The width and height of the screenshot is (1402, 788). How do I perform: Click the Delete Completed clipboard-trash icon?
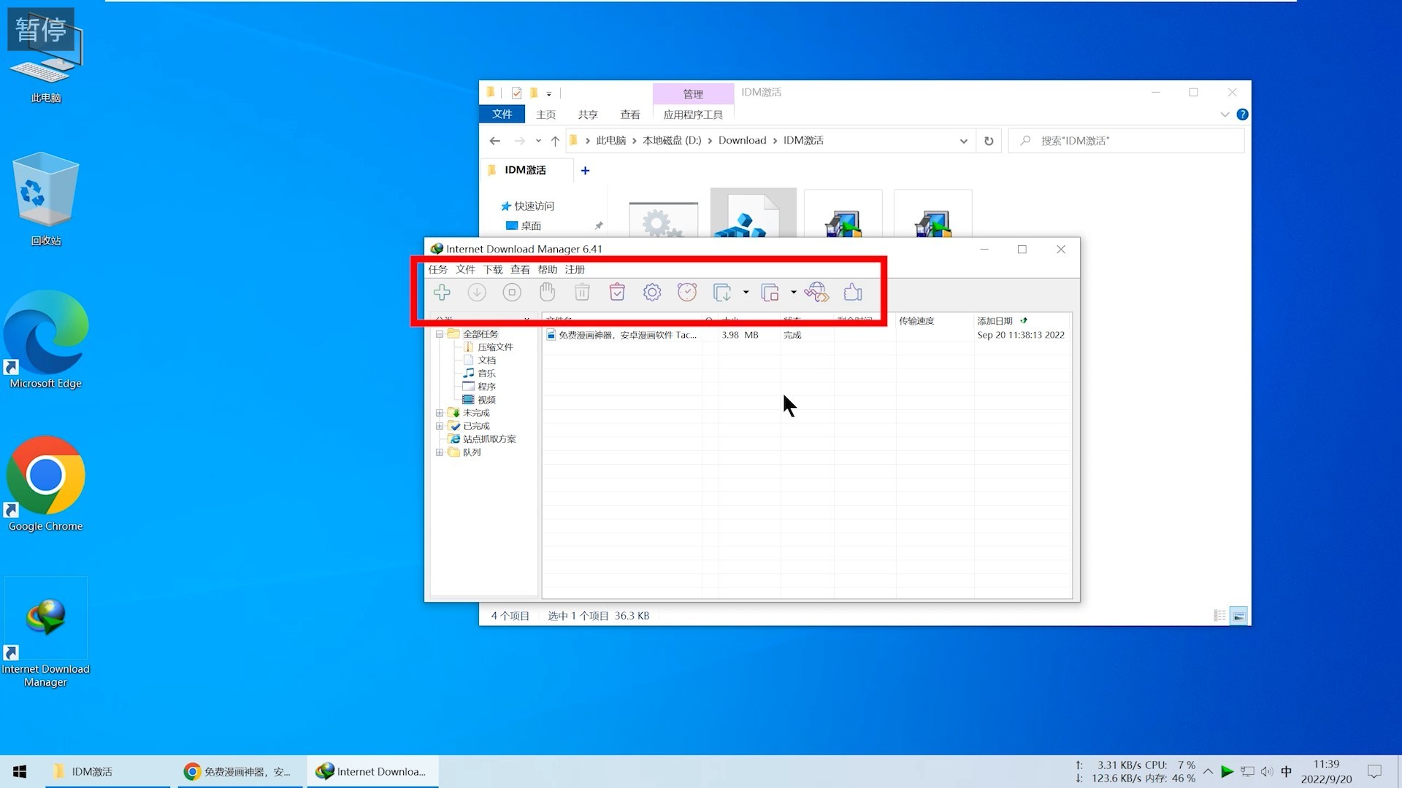click(617, 293)
